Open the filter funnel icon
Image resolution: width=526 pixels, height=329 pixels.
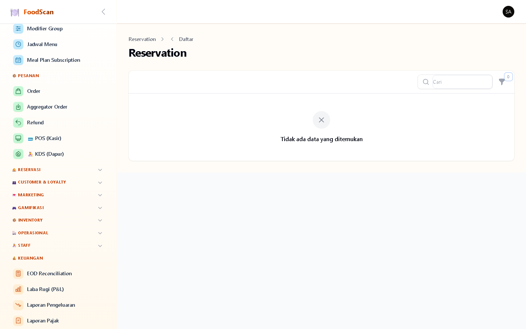pyautogui.click(x=502, y=82)
